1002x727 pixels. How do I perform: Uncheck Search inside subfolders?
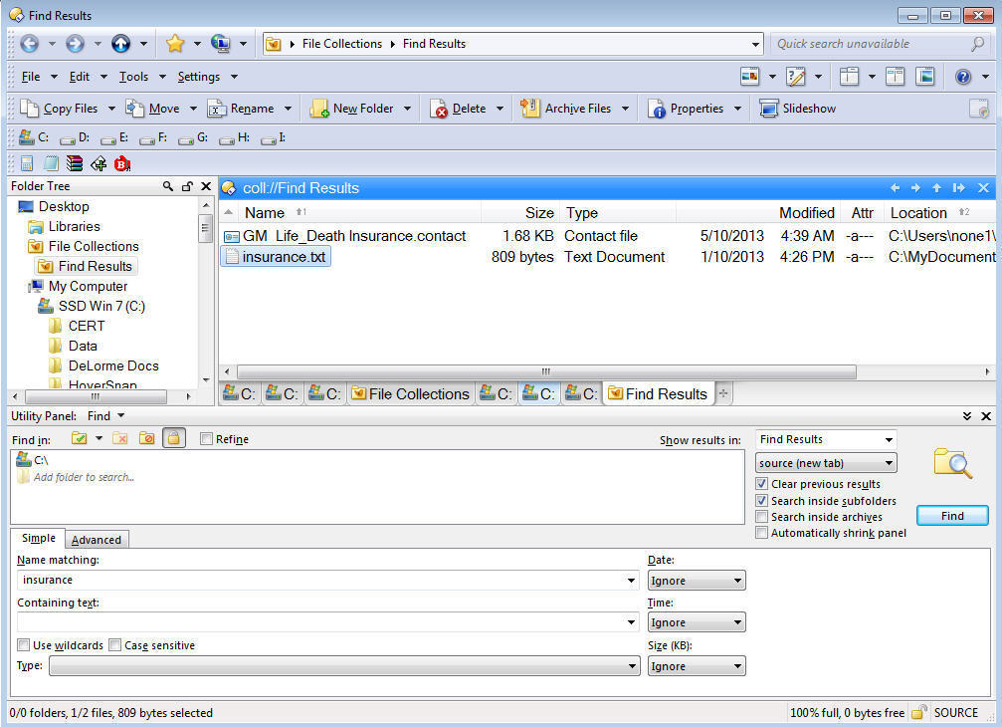(x=761, y=501)
